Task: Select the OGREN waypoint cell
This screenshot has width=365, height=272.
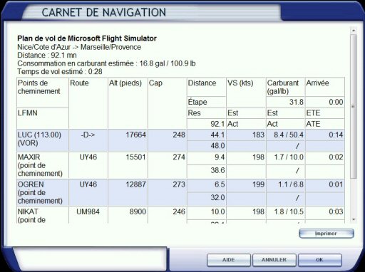Action: (x=43, y=192)
